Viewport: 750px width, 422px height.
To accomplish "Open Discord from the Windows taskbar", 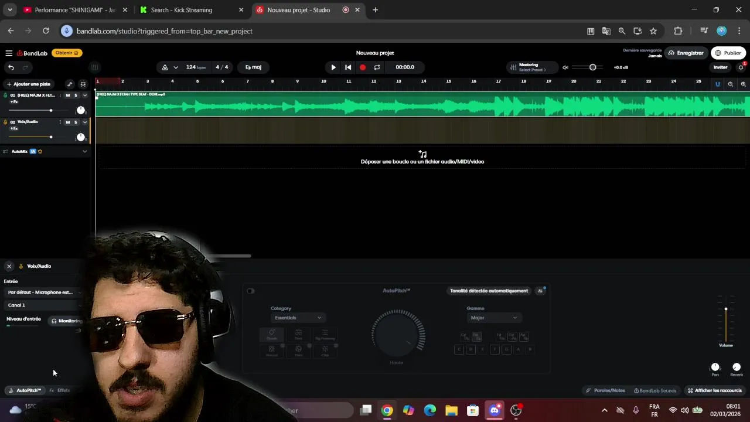I will coord(495,410).
